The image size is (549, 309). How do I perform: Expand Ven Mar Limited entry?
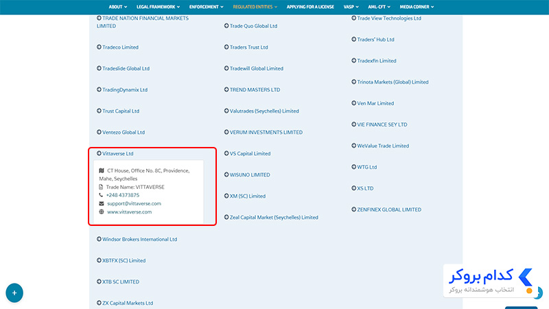pyautogui.click(x=373, y=103)
